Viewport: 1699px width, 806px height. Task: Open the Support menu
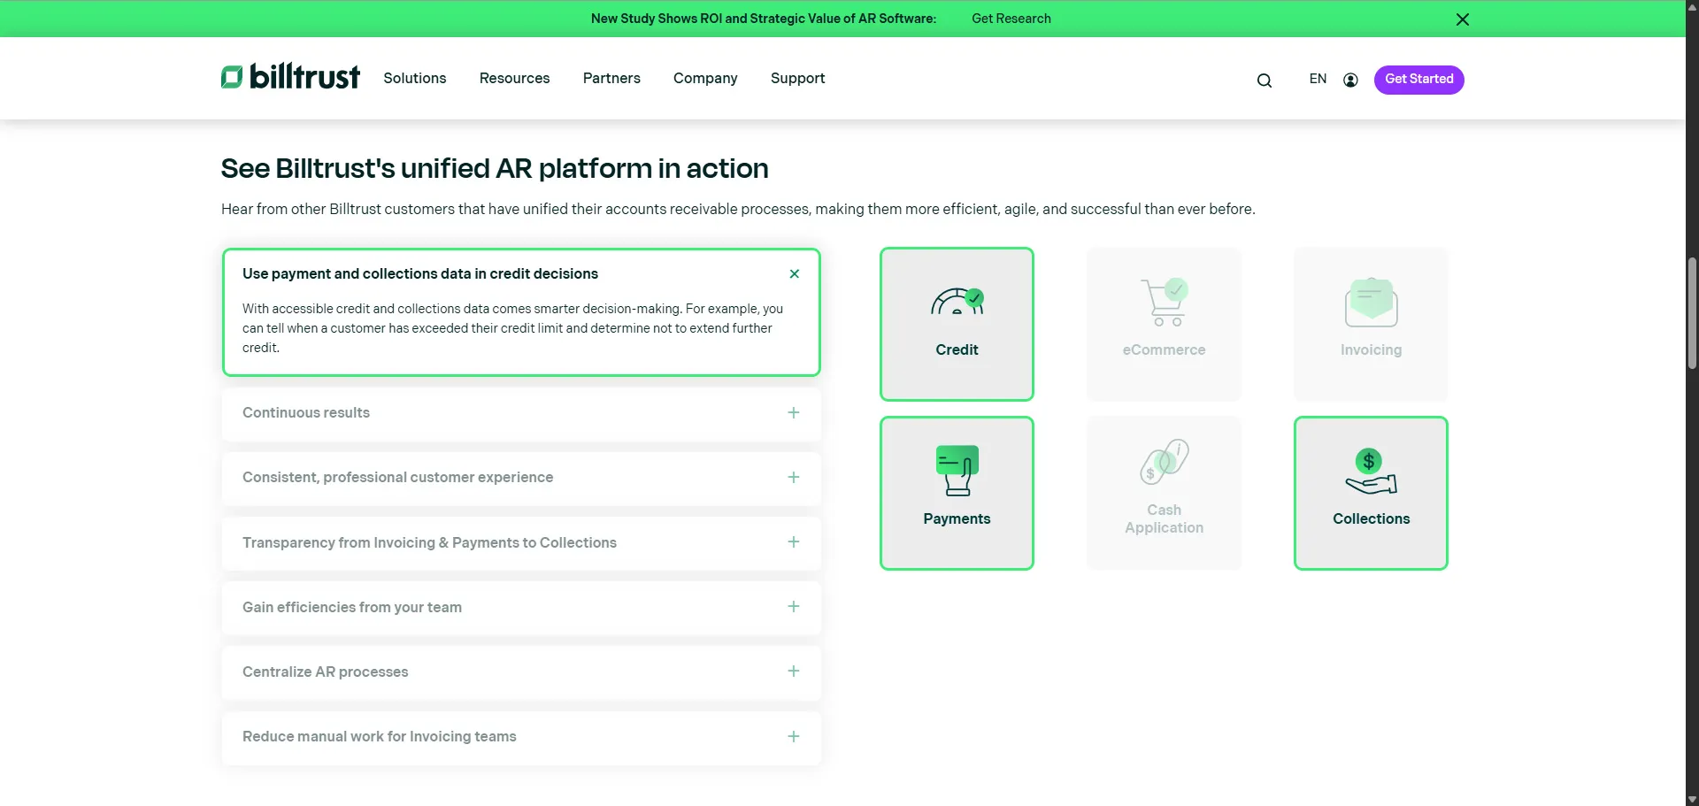coord(797,79)
